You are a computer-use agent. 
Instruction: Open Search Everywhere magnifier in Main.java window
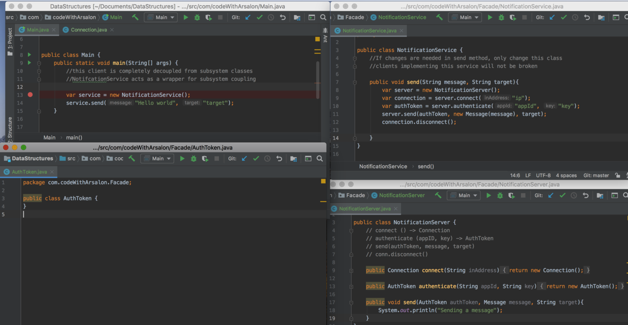323,17
